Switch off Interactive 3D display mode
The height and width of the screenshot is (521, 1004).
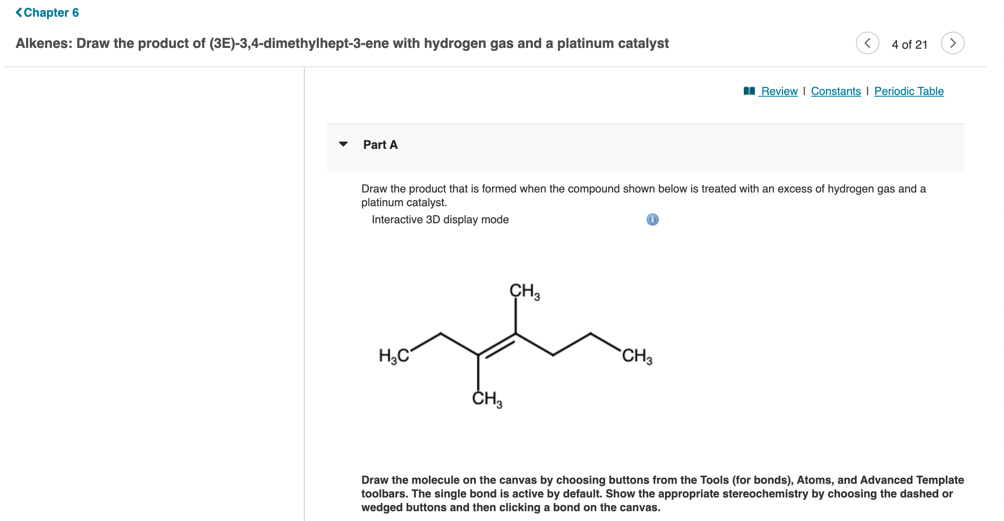440,219
